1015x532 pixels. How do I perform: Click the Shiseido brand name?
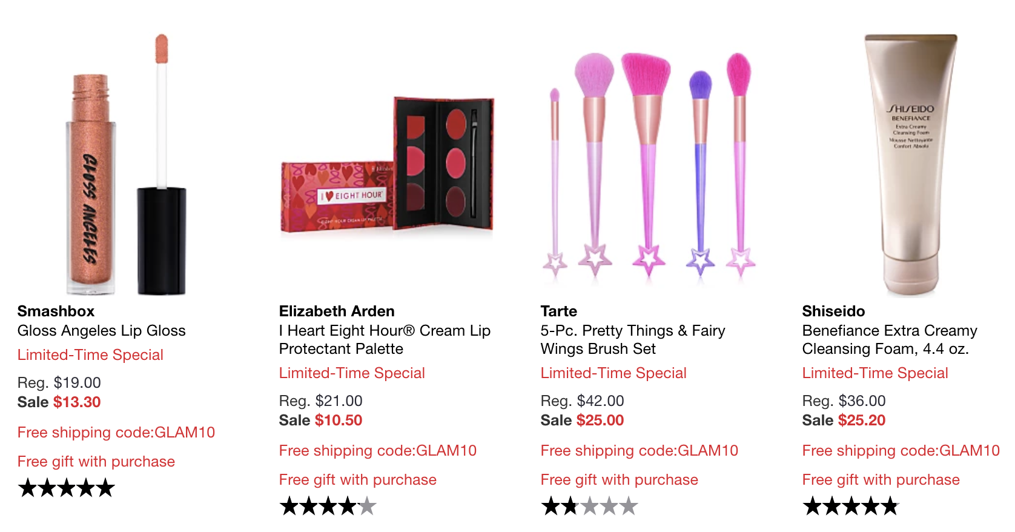833,311
